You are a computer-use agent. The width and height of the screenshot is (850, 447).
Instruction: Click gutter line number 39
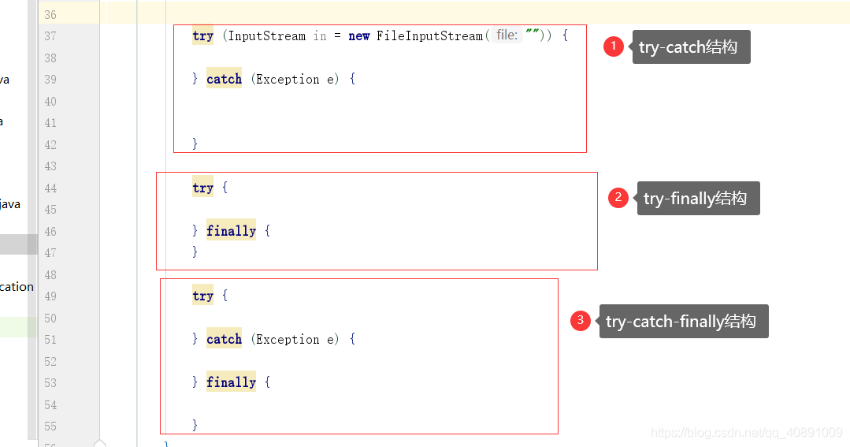click(x=50, y=80)
